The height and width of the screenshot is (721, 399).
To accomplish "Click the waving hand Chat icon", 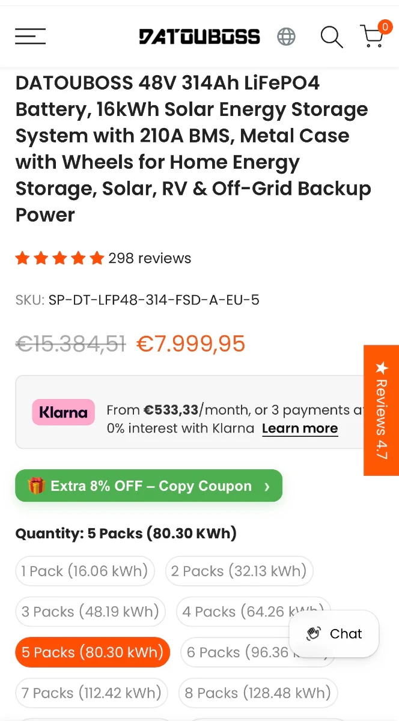I will (313, 634).
